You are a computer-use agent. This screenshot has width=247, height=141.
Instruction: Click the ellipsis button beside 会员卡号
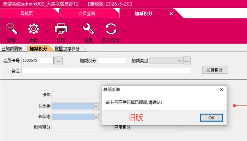coord(59,61)
